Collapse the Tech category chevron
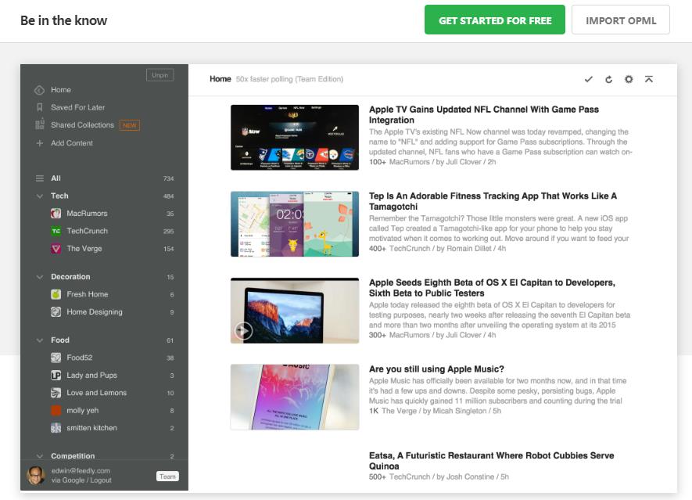692x500 pixels. 40,196
